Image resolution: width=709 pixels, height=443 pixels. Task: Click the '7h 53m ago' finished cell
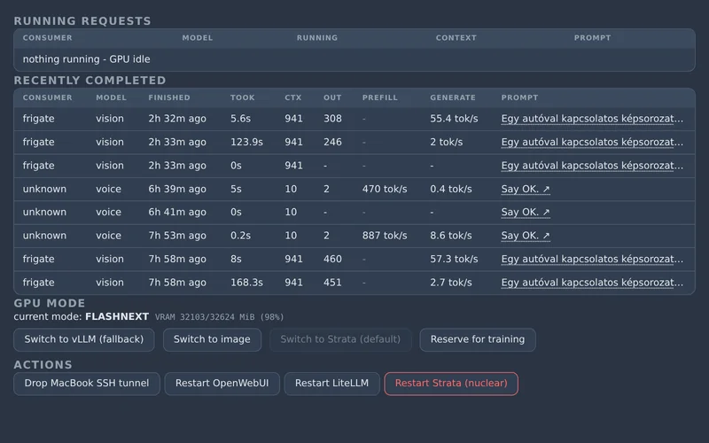click(x=177, y=236)
